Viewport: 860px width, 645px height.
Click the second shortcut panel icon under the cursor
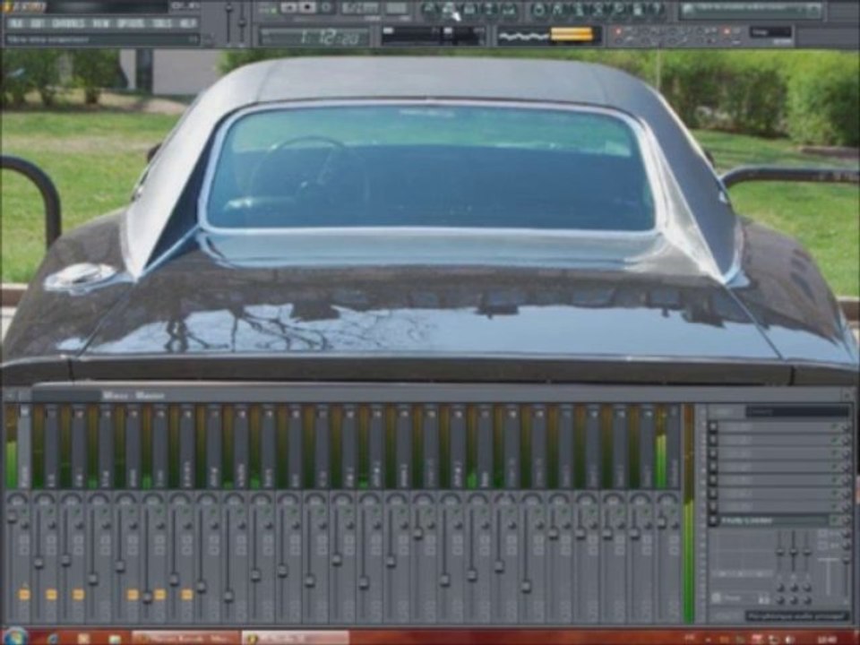(x=450, y=9)
